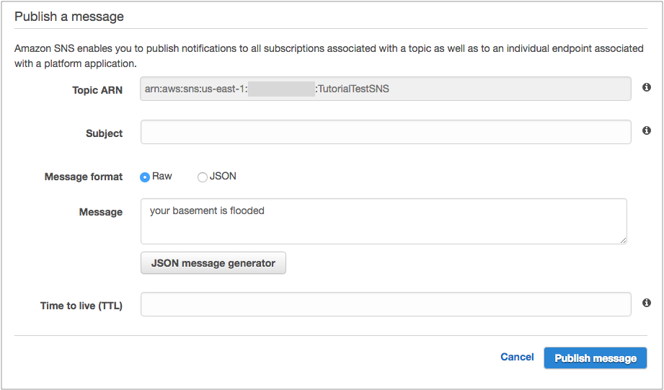664x390 pixels.
Task: Open the JSON message generator
Action: pos(213,263)
